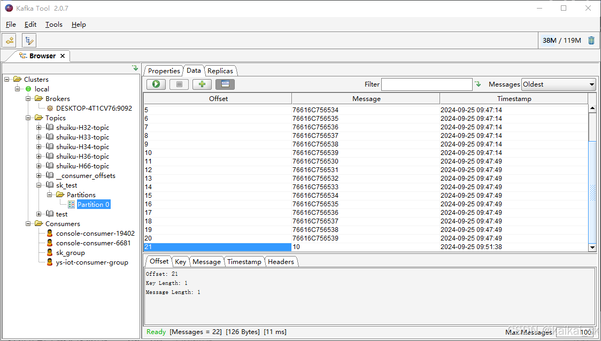Empty memory with the trash can icon
The width and height of the screenshot is (601, 341).
coord(591,40)
